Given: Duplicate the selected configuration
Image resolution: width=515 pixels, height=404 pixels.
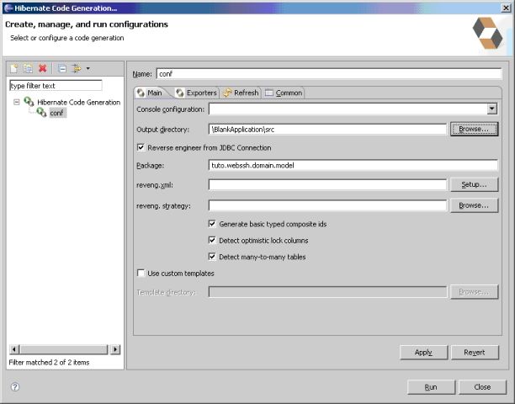Looking at the screenshot, I should point(28,68).
